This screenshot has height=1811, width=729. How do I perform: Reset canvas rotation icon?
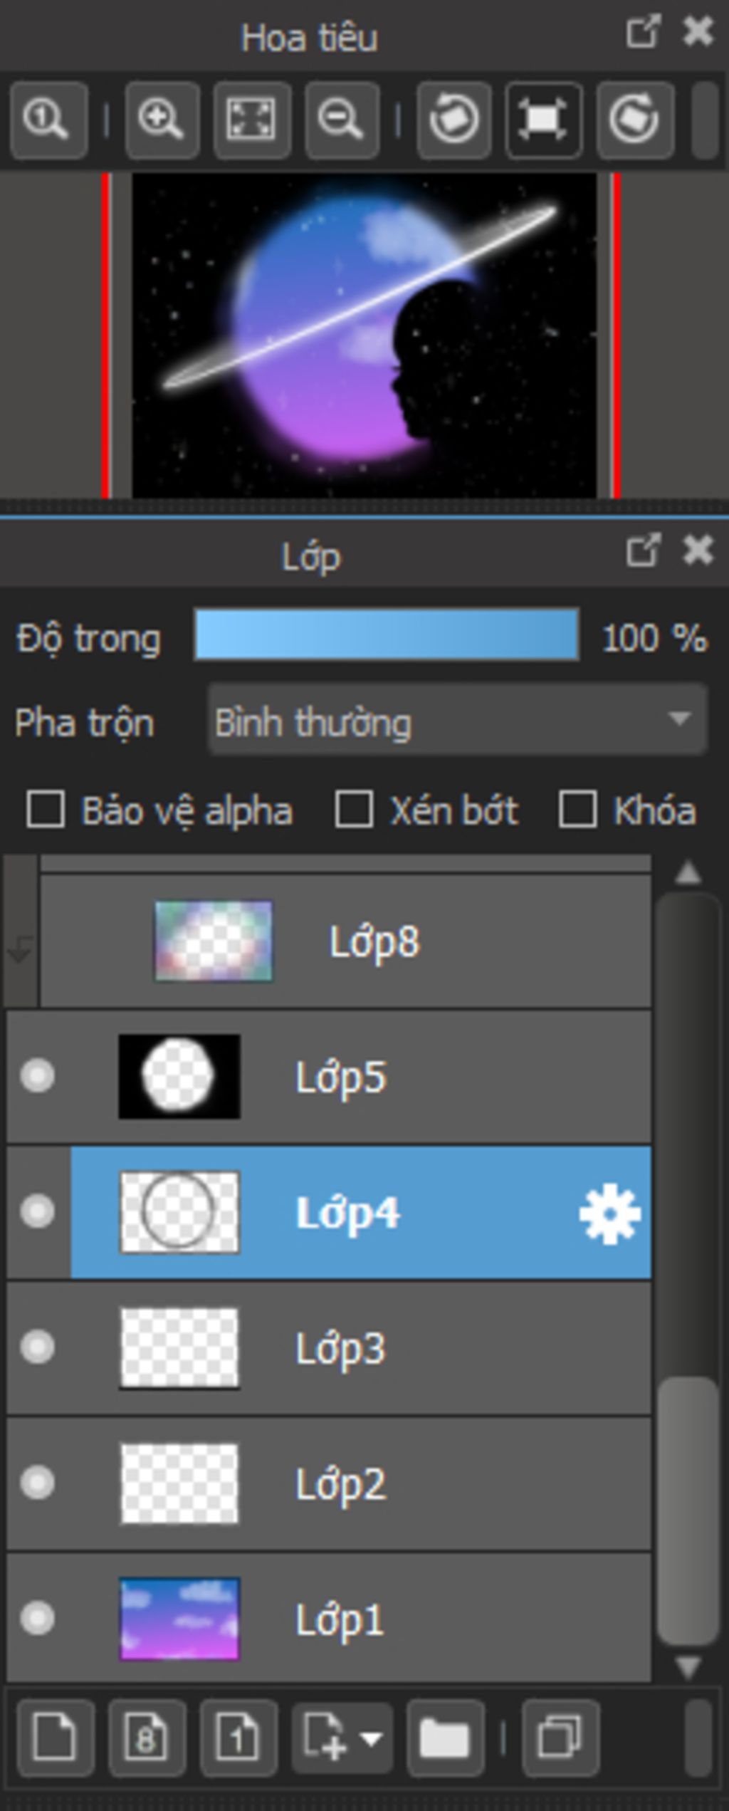click(x=544, y=119)
